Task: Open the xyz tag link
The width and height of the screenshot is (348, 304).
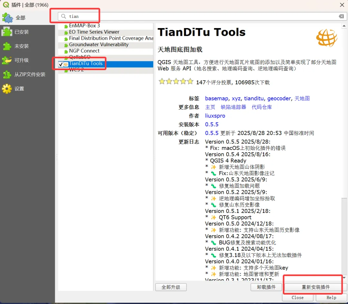Action: click(236, 98)
